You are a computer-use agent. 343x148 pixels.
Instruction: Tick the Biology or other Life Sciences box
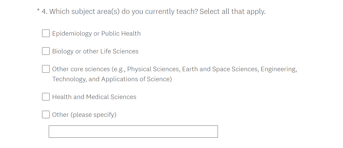46,51
